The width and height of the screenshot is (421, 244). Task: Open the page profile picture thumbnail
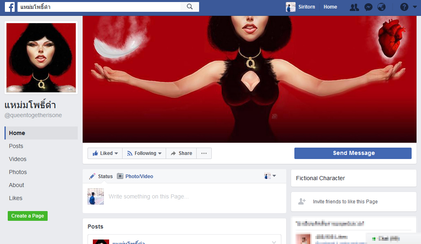pyautogui.click(x=41, y=58)
